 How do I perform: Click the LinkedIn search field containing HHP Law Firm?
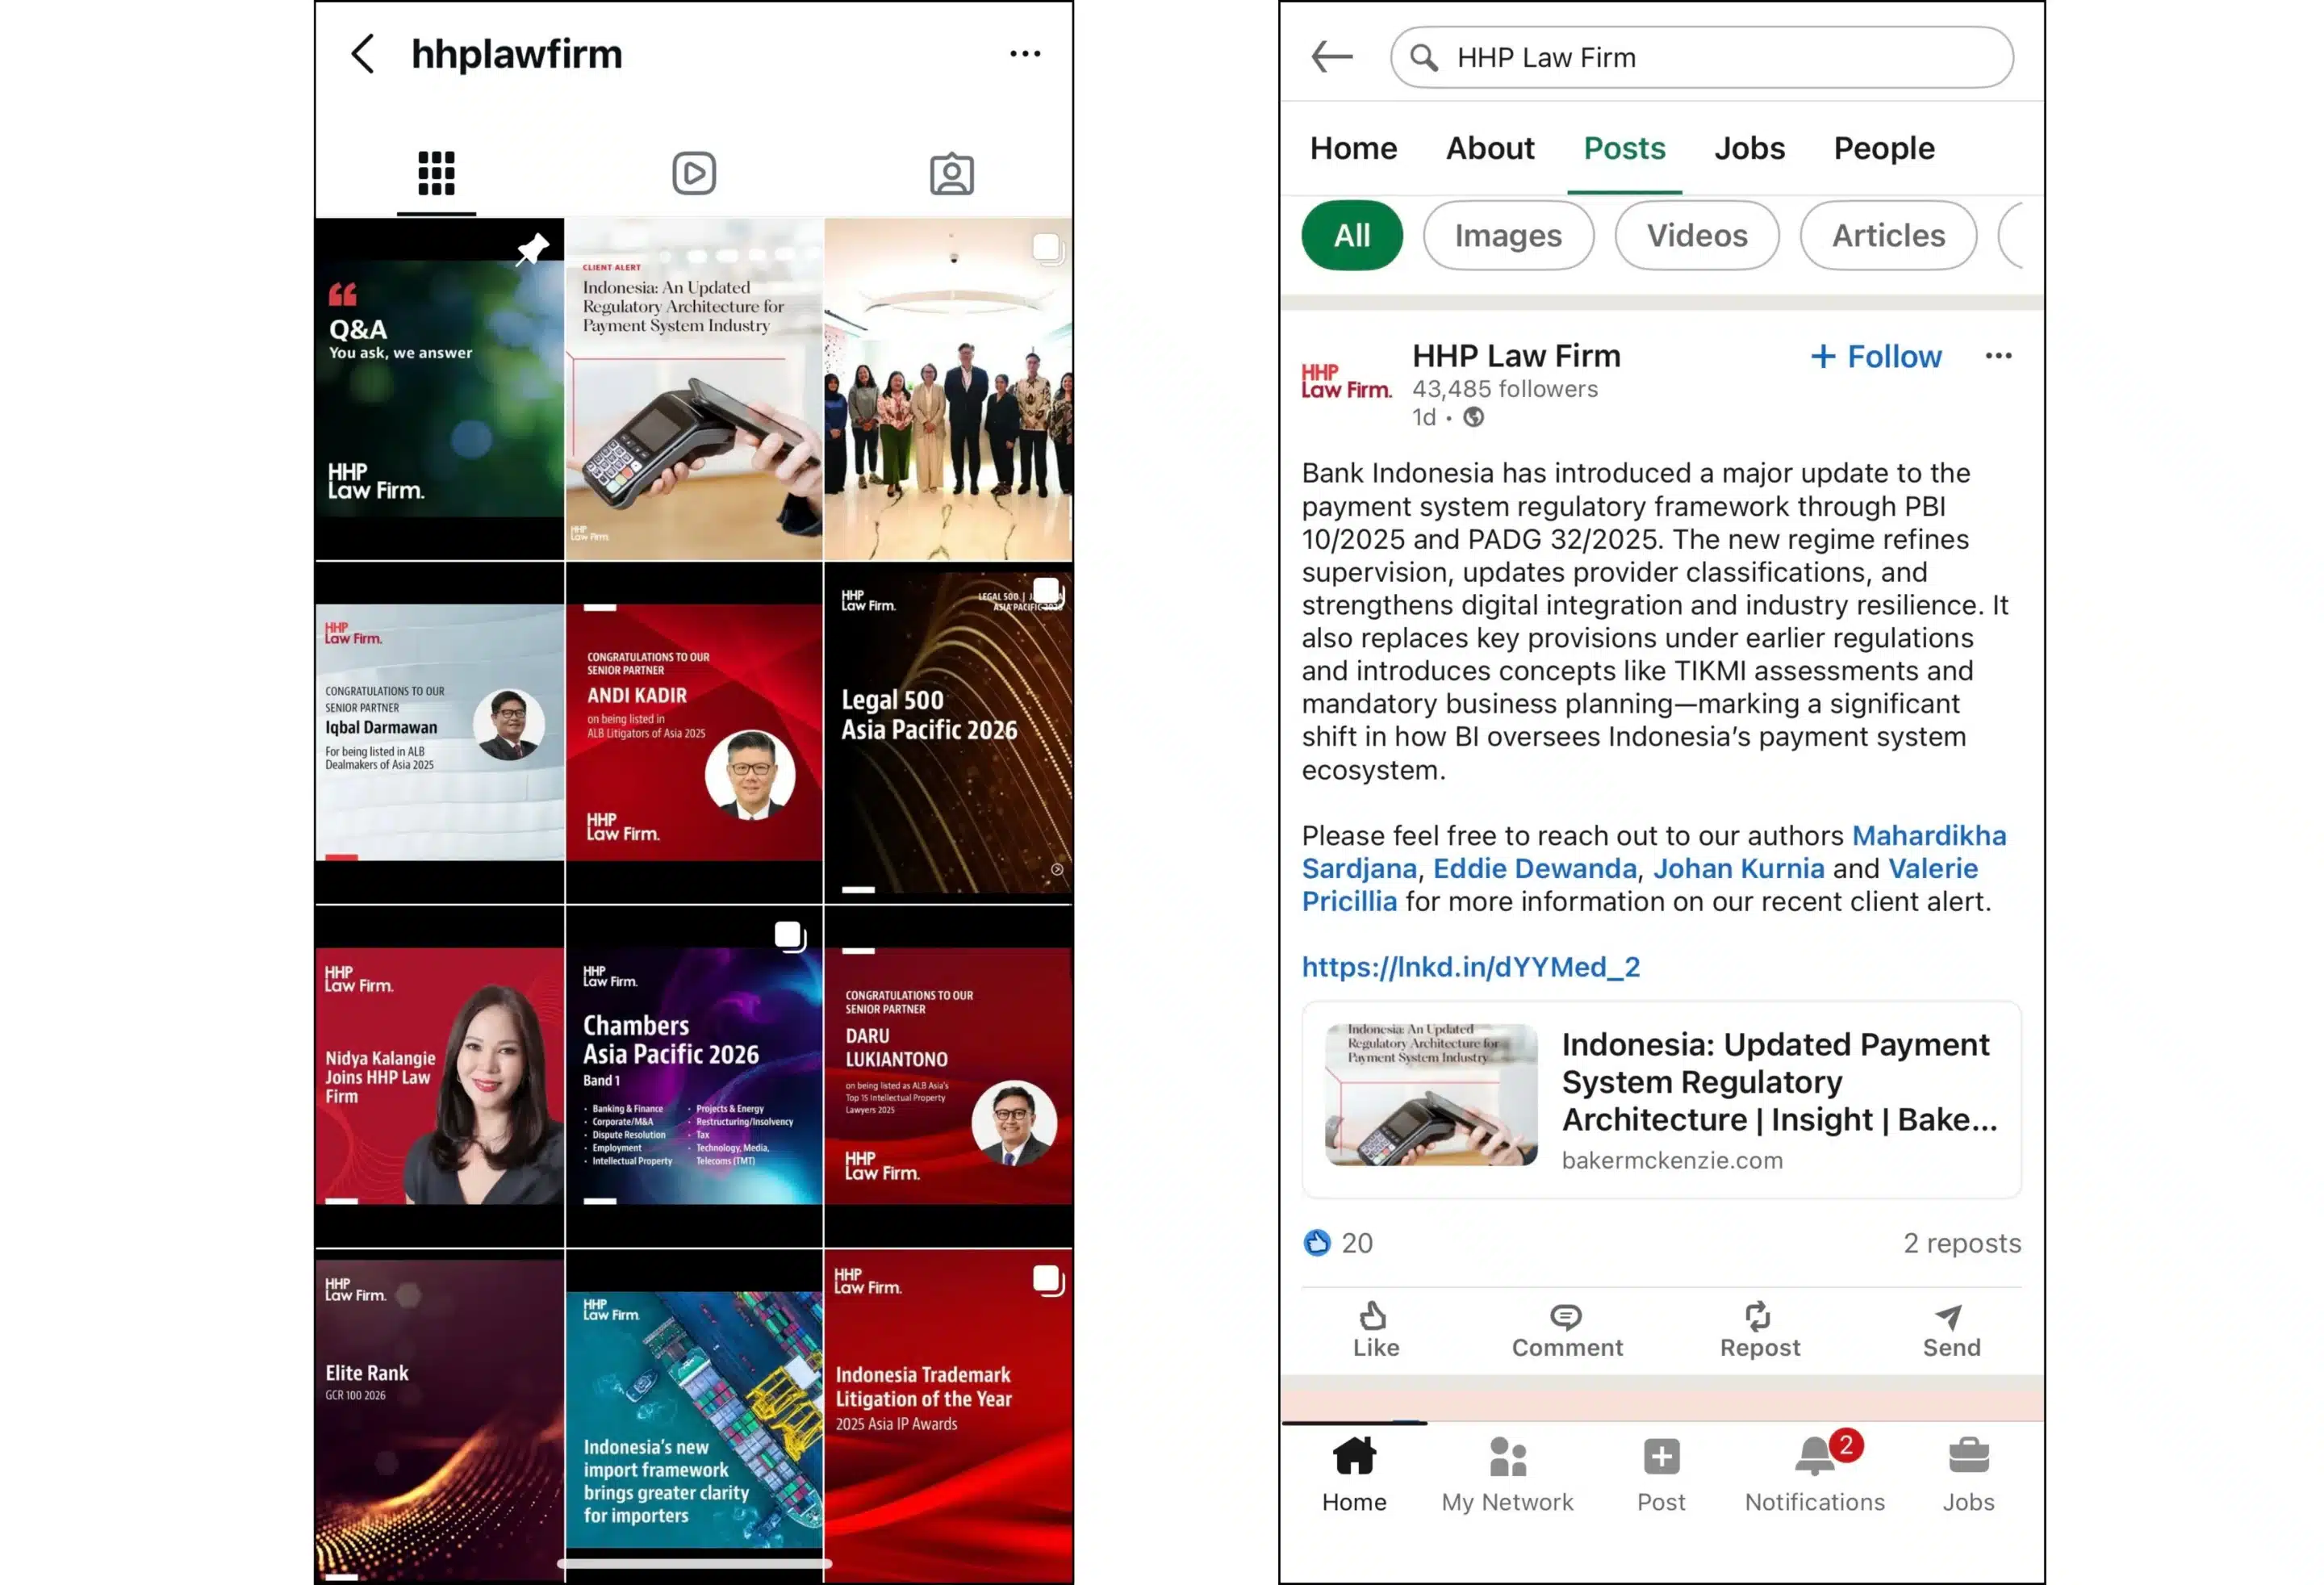(x=1700, y=57)
